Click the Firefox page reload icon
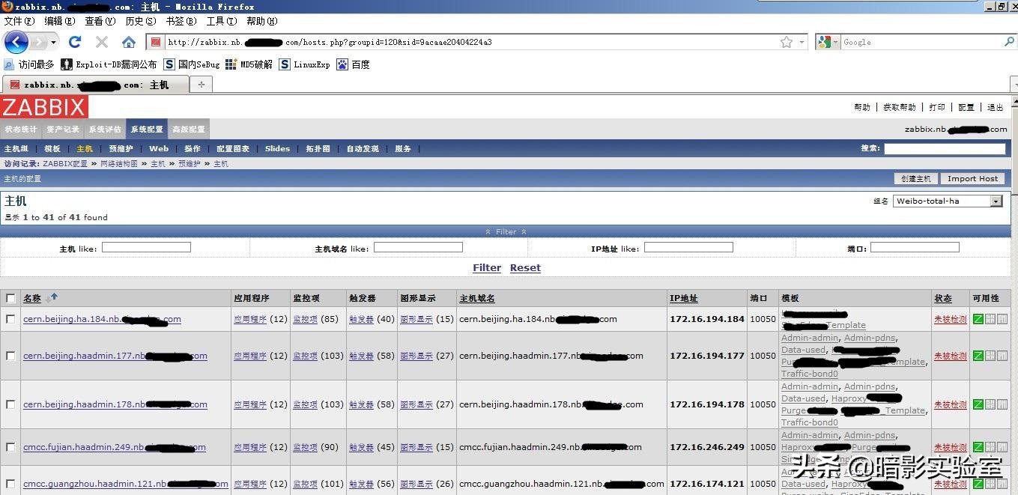The height and width of the screenshot is (495, 1018). tap(74, 42)
